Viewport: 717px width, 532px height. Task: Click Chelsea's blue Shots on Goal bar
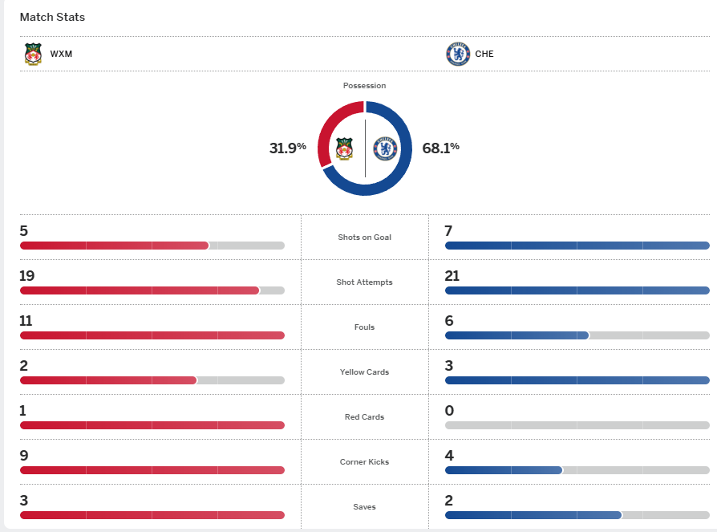tap(577, 246)
